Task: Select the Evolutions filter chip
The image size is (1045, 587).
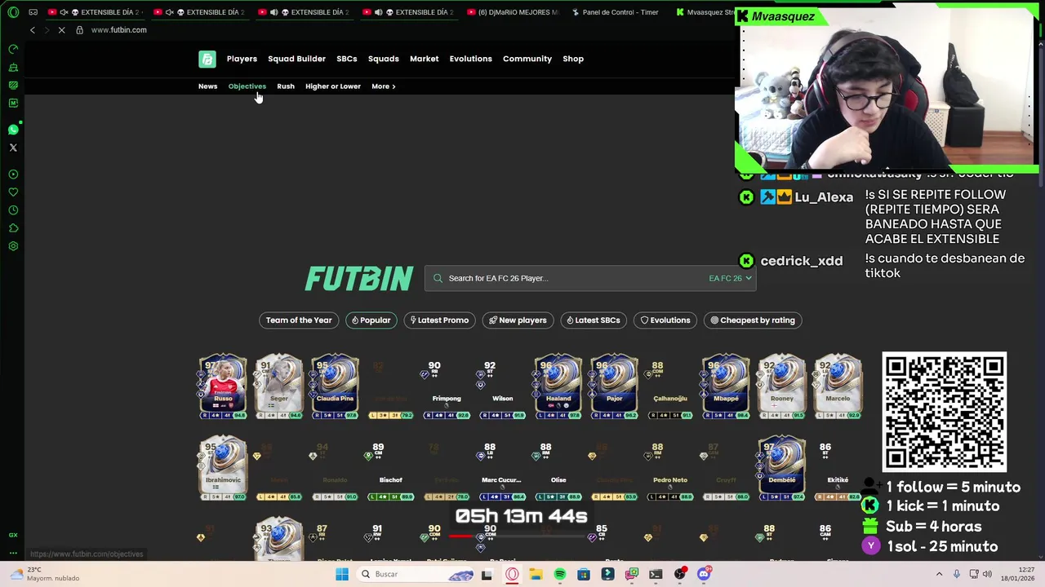Action: (665, 320)
